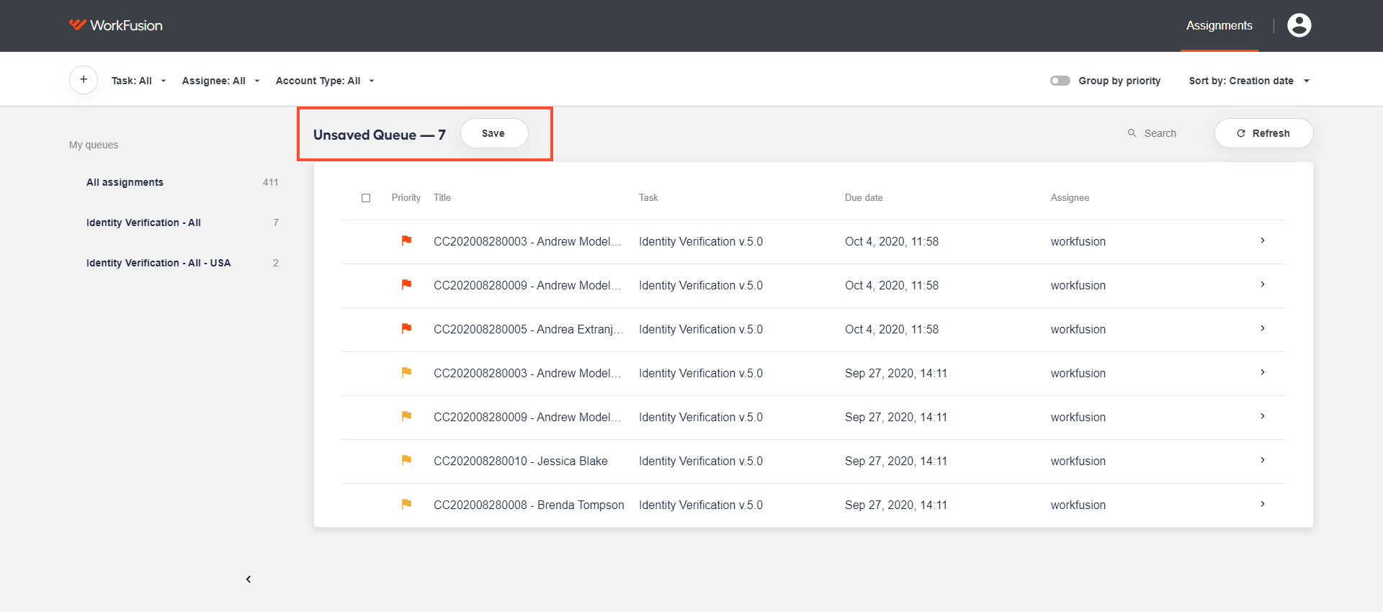The width and height of the screenshot is (1383, 612).
Task: Open assignment CC202008280005 - Andrea Extranj title
Action: tap(528, 329)
